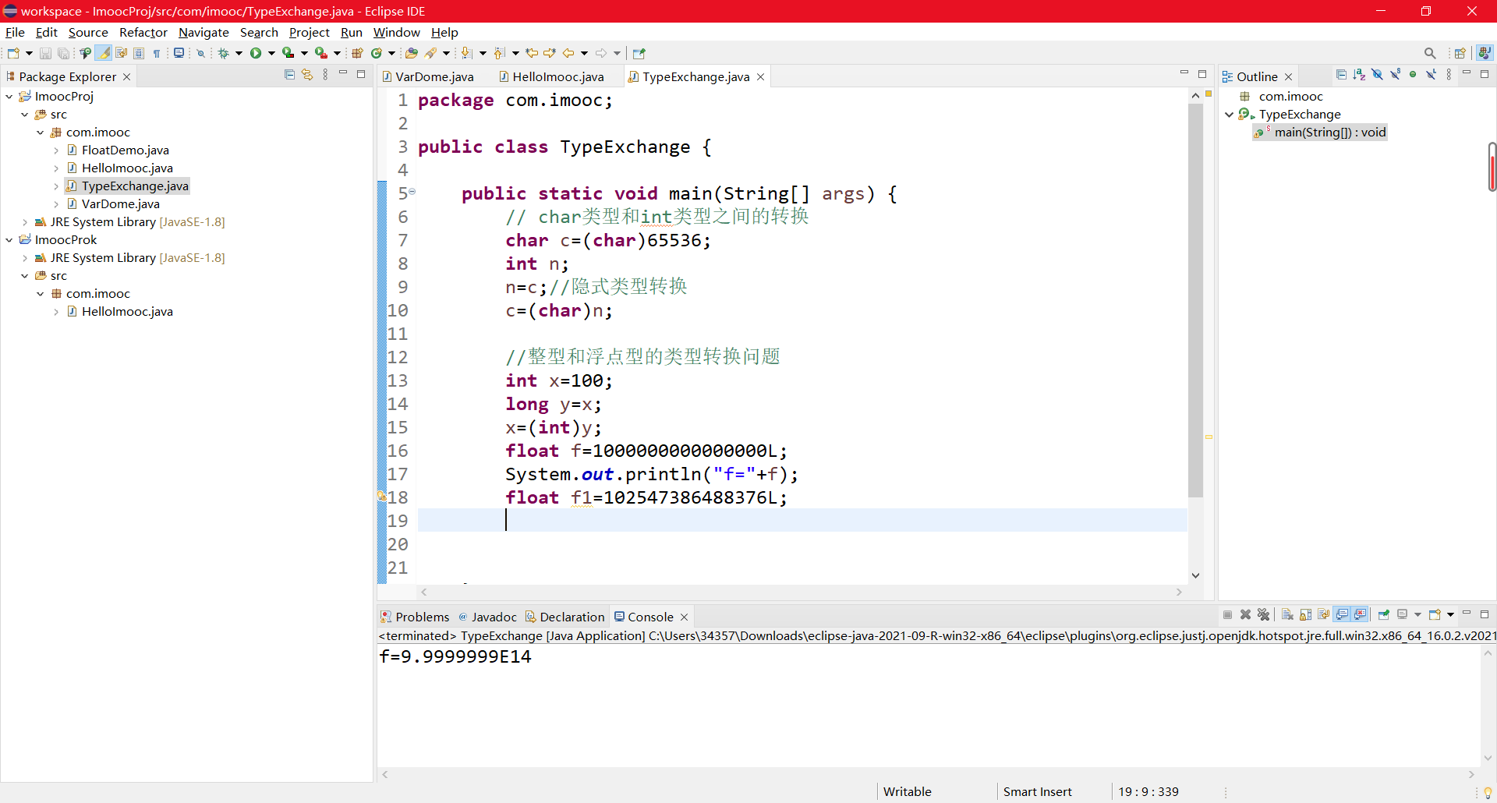
Task: Toggle Console Scroll Lock
Action: coord(1305,615)
